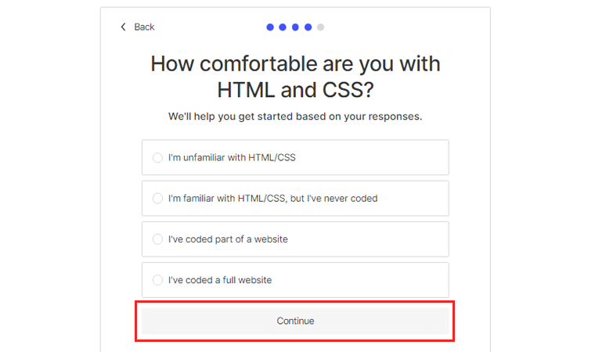Select the gray fifth progress dot

(x=321, y=27)
